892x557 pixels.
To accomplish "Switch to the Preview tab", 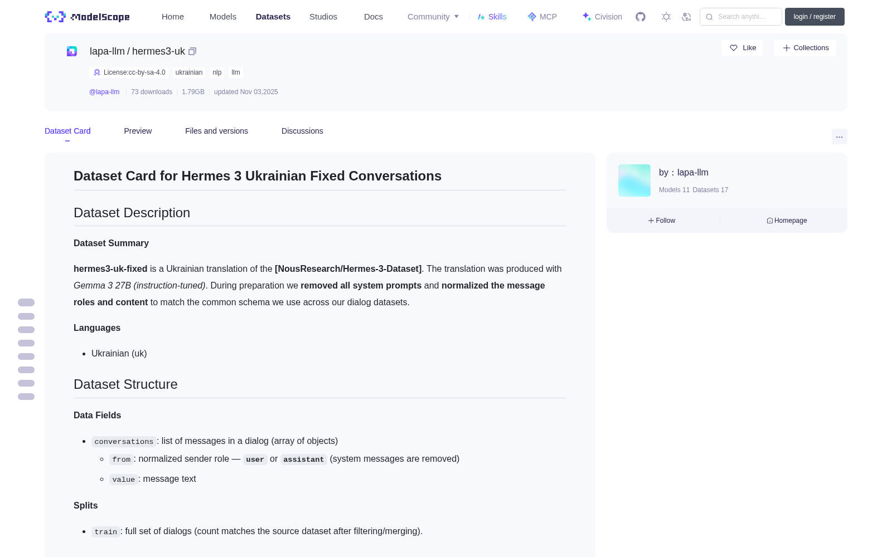I will 138,131.
